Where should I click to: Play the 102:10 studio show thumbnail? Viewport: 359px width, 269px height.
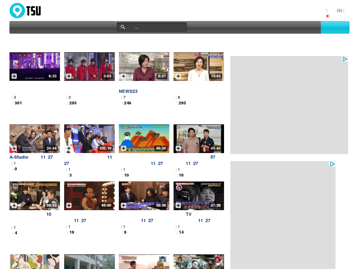pyautogui.click(x=89, y=139)
